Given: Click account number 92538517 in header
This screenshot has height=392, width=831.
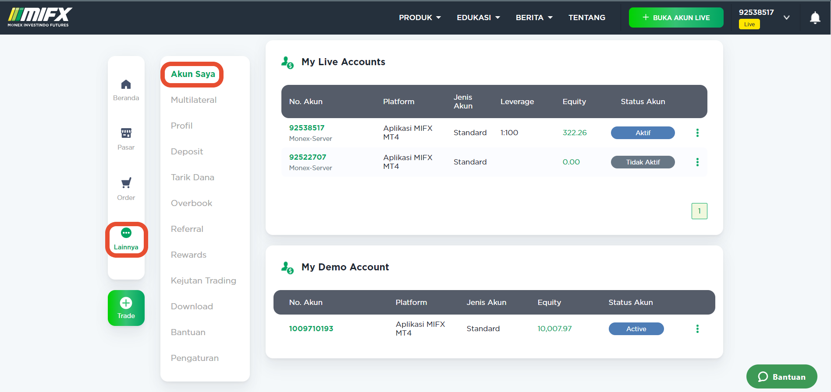Looking at the screenshot, I should coord(756,12).
